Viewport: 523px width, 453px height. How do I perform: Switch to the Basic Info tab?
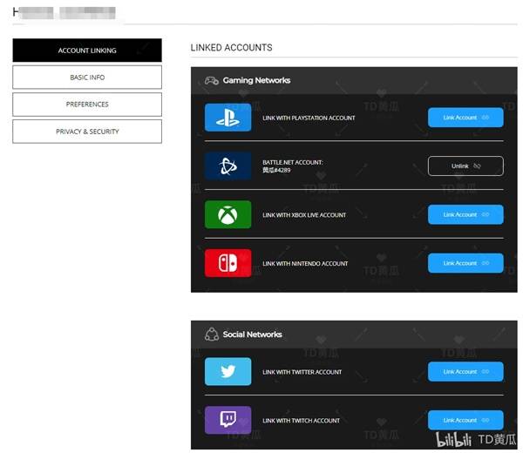click(87, 78)
